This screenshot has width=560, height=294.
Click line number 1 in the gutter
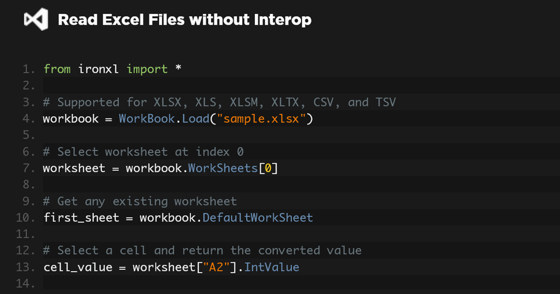coord(29,69)
